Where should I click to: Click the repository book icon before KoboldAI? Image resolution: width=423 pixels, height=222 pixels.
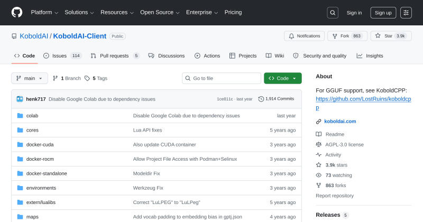14,36
